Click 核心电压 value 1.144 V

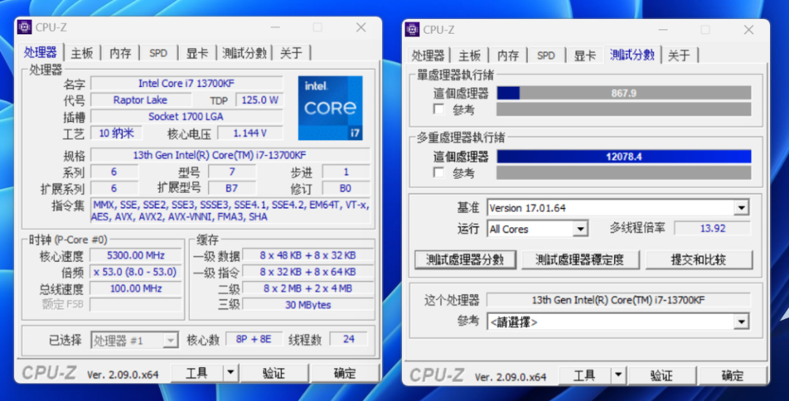[250, 133]
